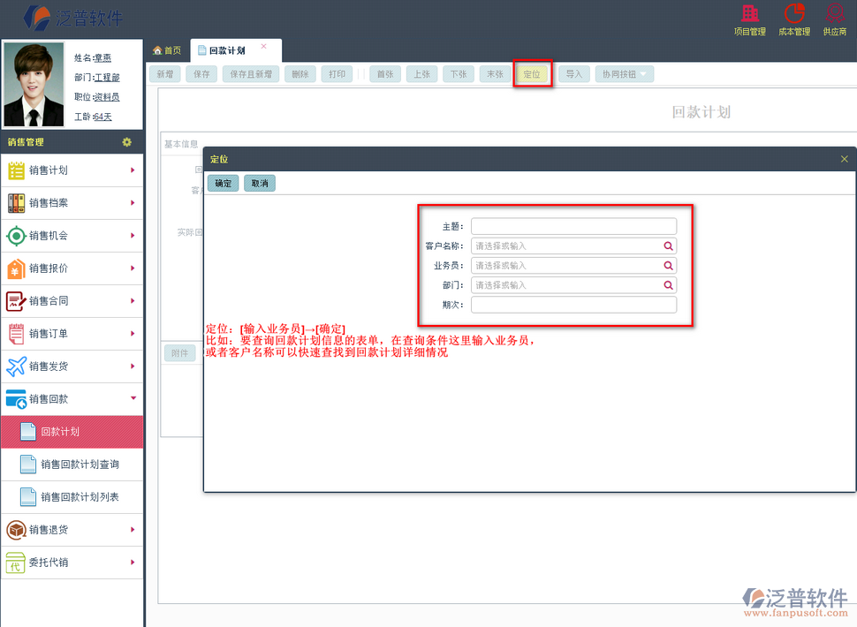Expand 销售发货 menu arrow
857x627 pixels.
pos(133,366)
